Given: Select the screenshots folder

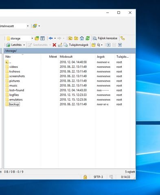Looking at the screenshot, I should [x=17, y=76].
